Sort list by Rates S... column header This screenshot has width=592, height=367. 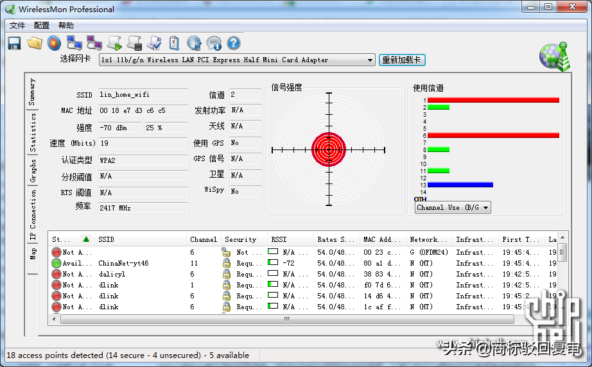(336, 239)
